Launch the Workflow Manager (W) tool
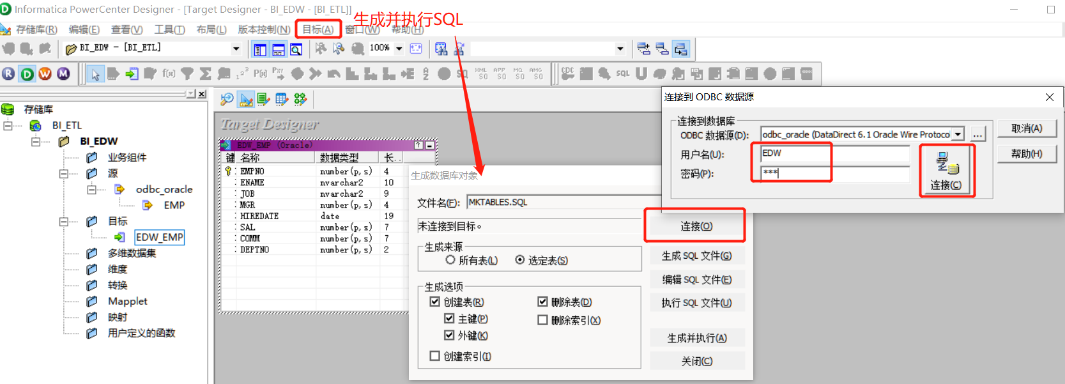The image size is (1065, 384). [45, 74]
